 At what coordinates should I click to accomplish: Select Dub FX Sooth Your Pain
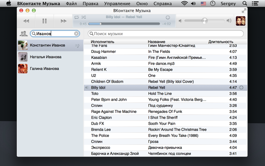[x=165, y=124]
